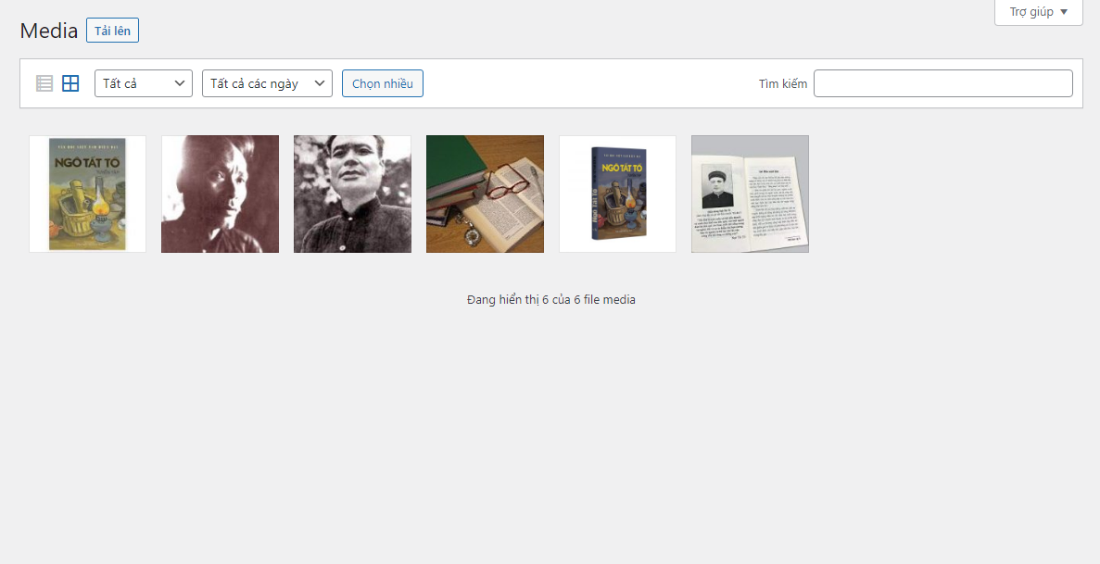Screen dimensions: 1100x564
Task: Focus the Tìm kiếm search field
Action: click(x=942, y=83)
